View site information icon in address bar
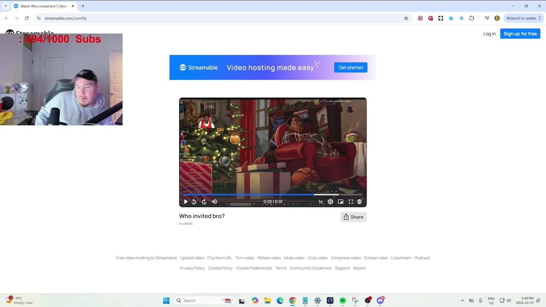The height and width of the screenshot is (307, 546). [x=39, y=18]
